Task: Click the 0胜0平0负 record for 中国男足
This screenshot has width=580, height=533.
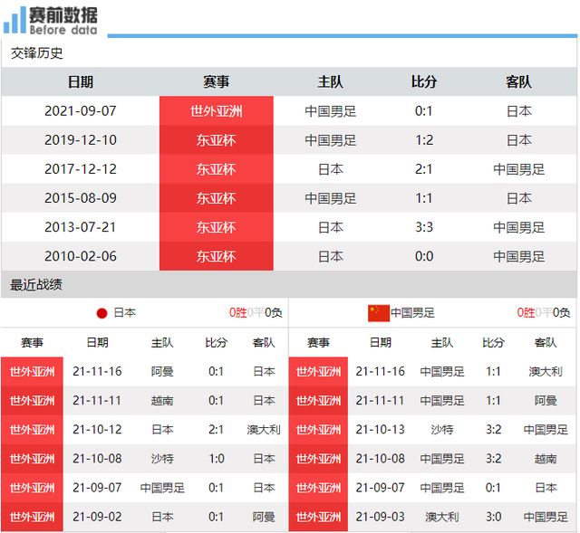Action: tap(544, 313)
